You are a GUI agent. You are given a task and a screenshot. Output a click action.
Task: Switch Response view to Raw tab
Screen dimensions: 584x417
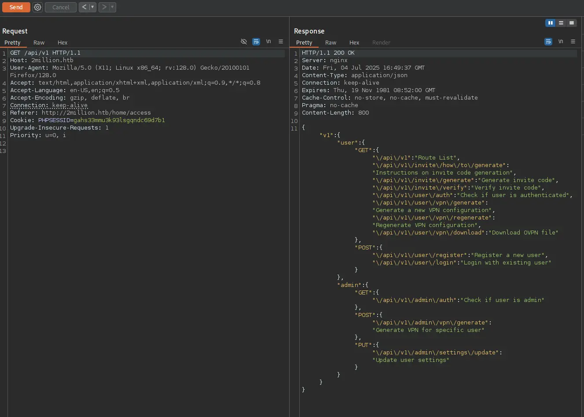[331, 43]
